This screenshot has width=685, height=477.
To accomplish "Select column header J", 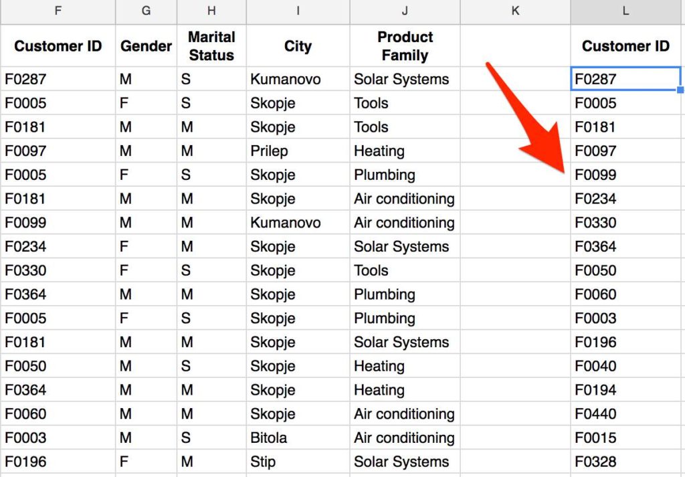I will tap(404, 11).
